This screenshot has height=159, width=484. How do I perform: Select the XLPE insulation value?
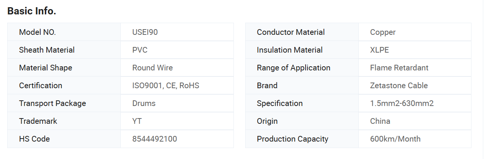(x=380, y=50)
